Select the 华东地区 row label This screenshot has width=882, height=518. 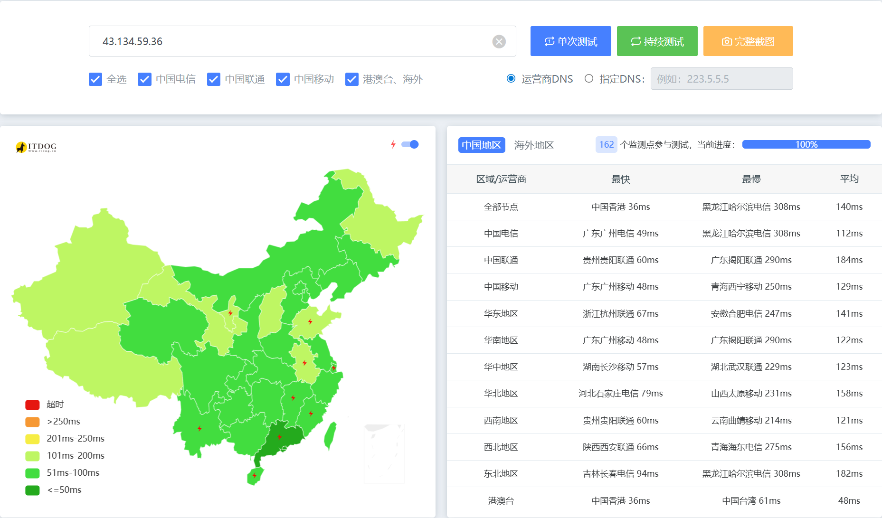pos(501,314)
